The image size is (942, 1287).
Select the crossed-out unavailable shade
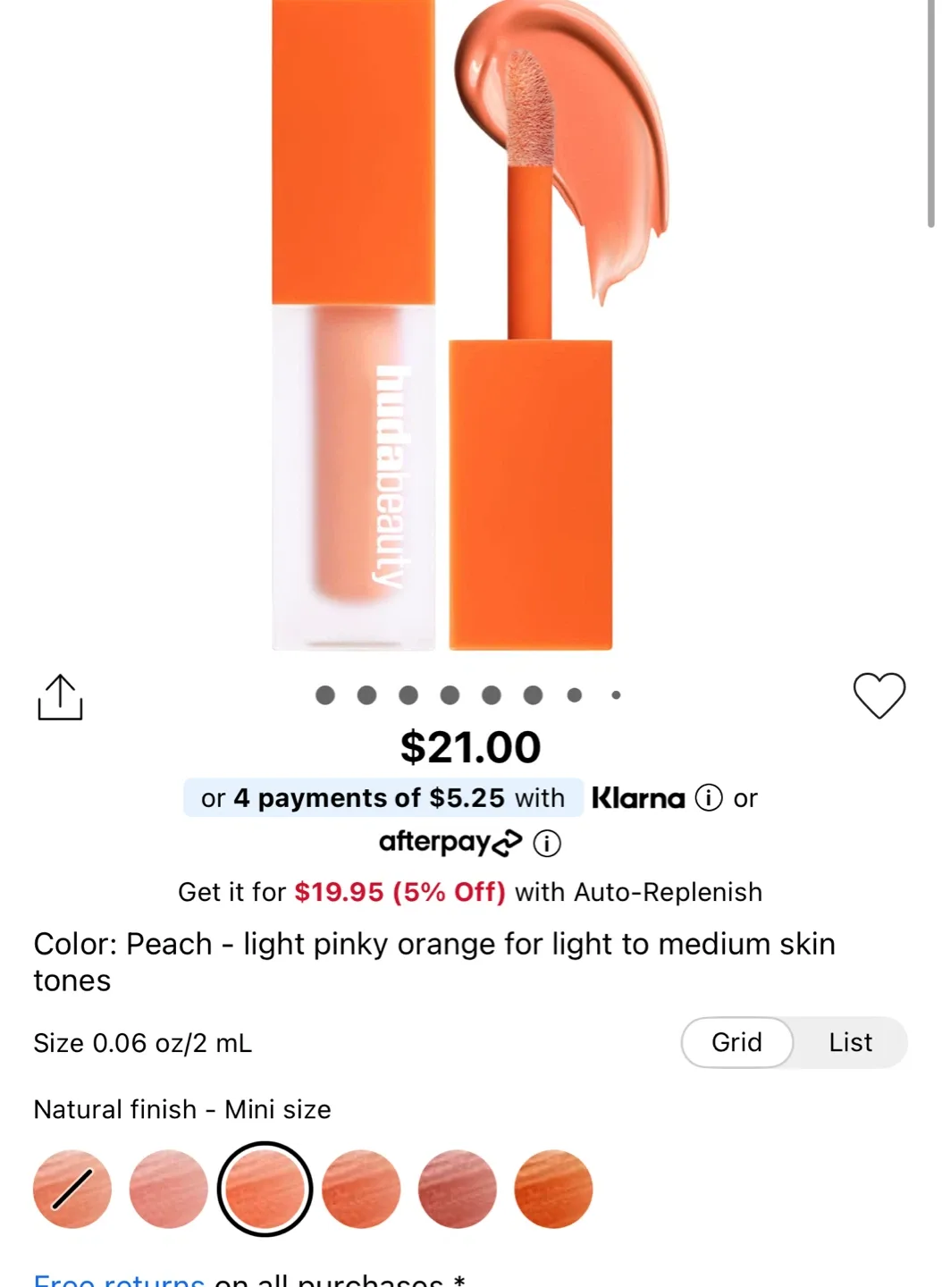(71, 1189)
